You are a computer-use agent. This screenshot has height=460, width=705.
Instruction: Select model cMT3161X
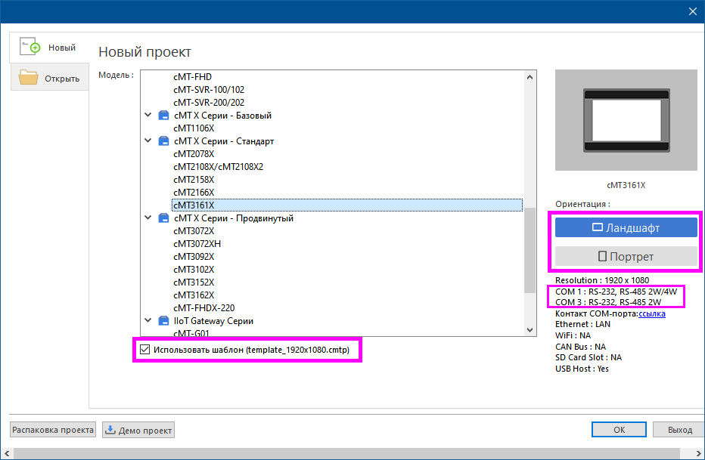[347, 205]
